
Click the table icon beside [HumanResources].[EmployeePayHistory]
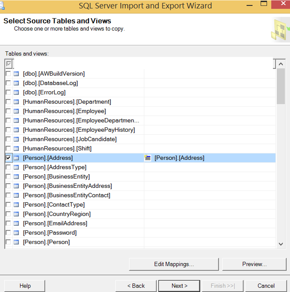pyautogui.click(x=16, y=130)
